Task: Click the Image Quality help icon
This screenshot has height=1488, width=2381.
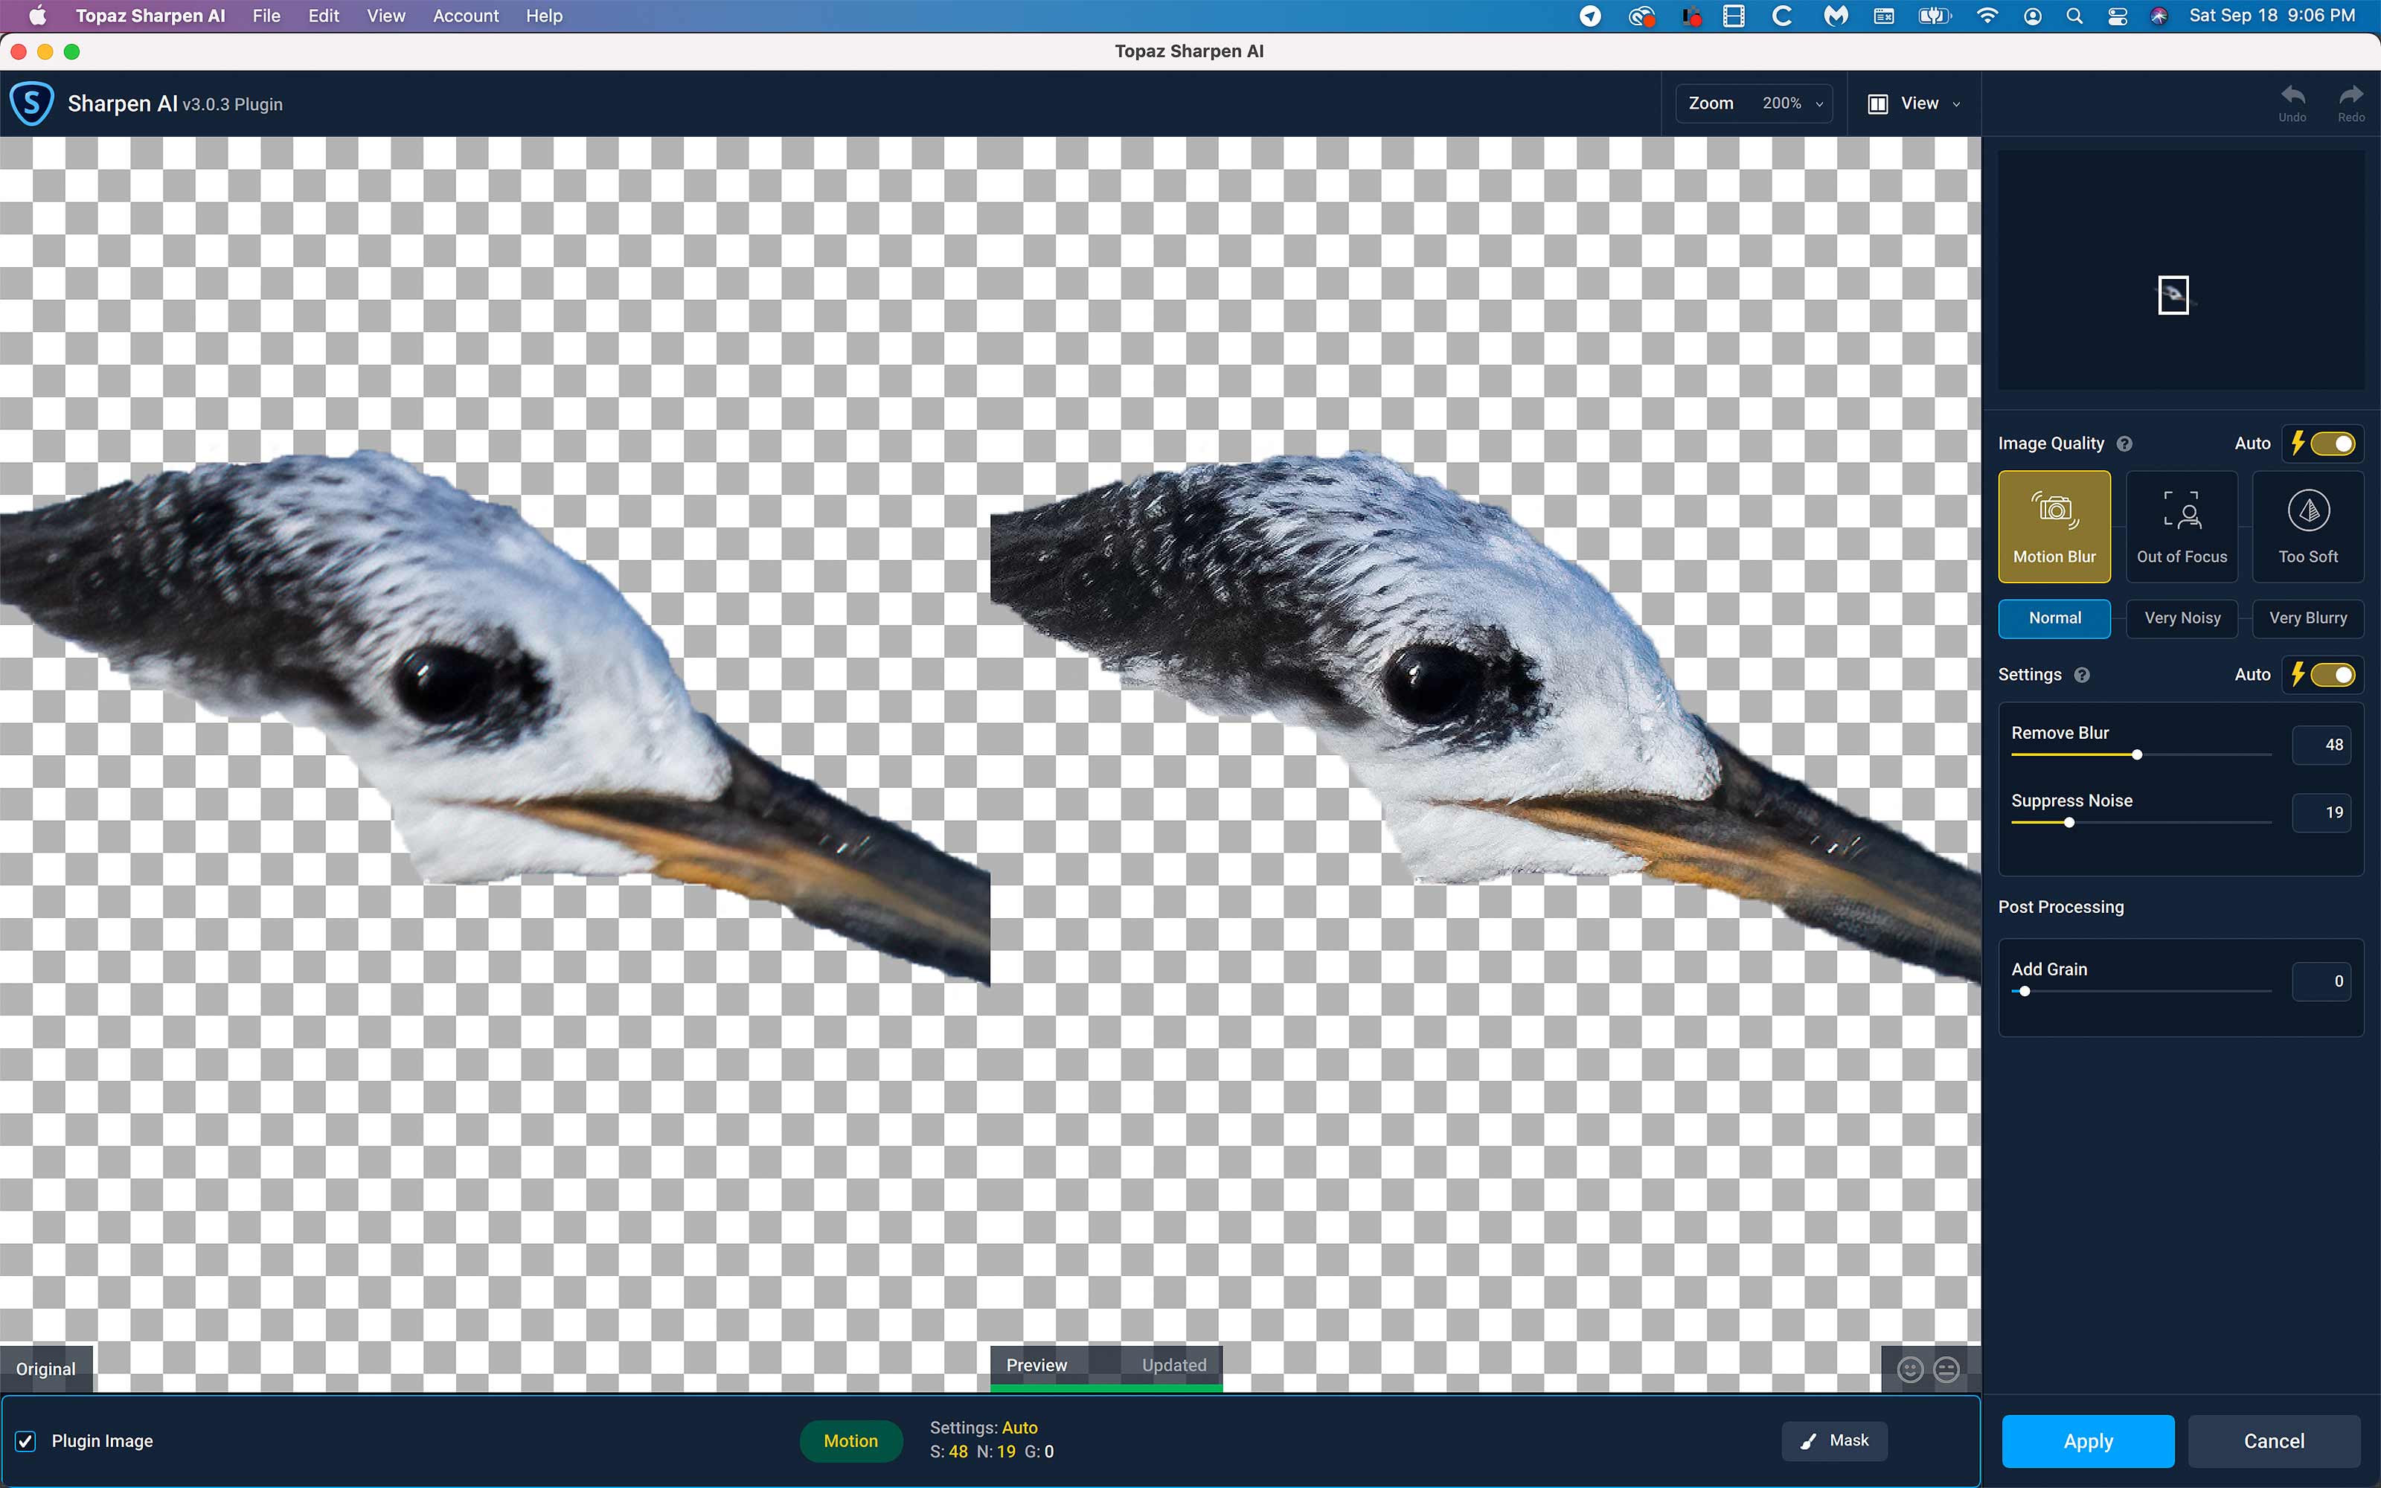Action: point(2124,444)
